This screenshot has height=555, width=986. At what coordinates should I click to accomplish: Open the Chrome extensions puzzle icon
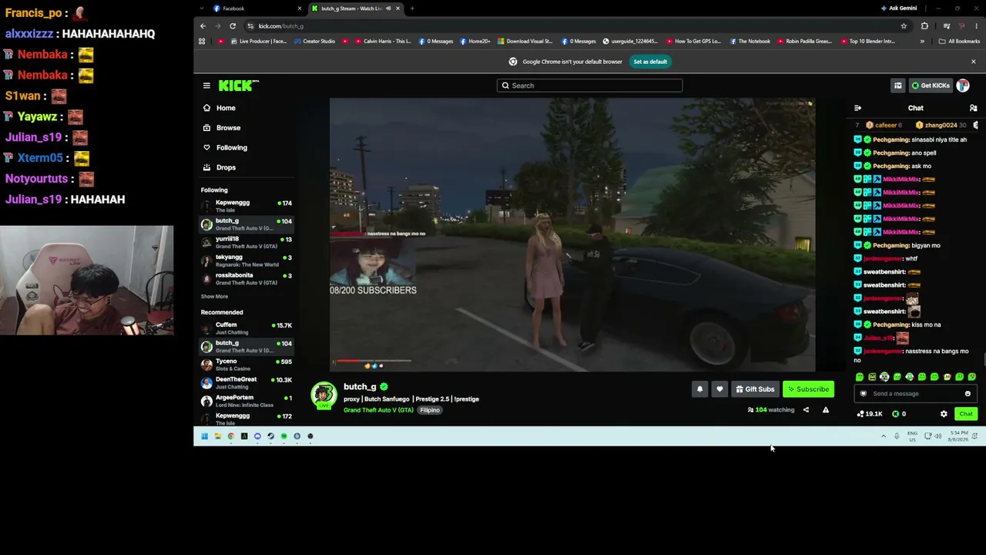click(924, 26)
